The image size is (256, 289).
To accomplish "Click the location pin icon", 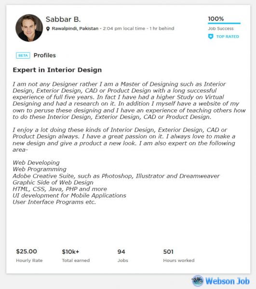I will [48, 29].
